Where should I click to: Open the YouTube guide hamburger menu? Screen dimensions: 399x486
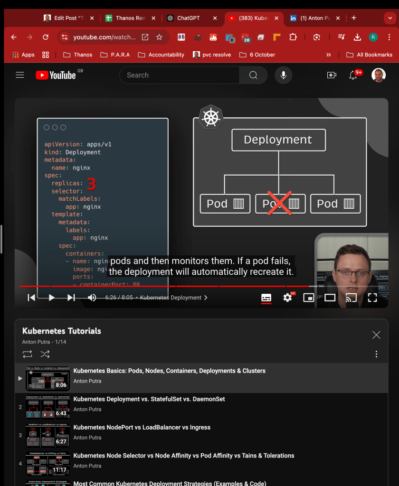(20, 75)
